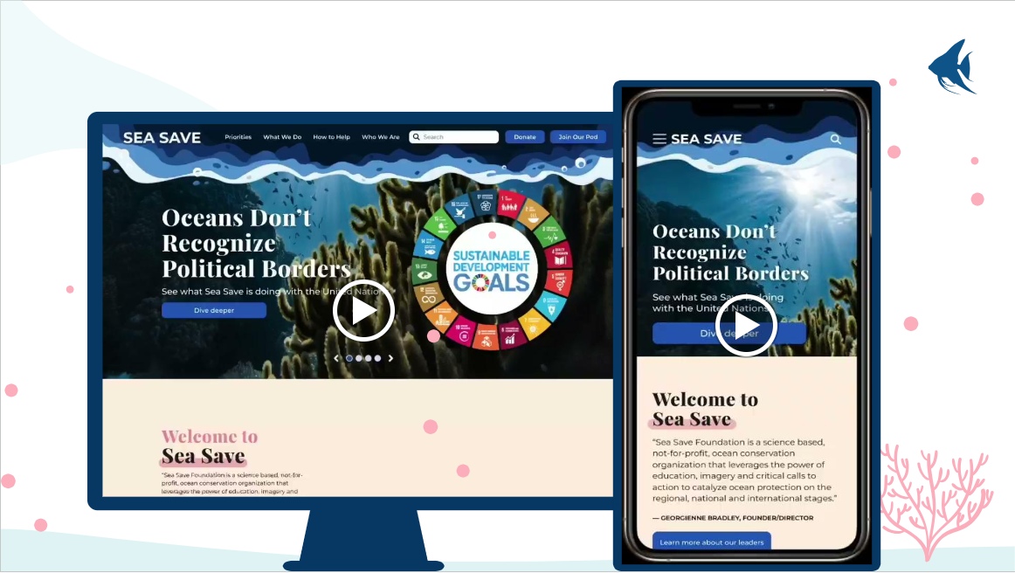Click the phone headline Oceans Don't Recognize Political Borders

[730, 252]
